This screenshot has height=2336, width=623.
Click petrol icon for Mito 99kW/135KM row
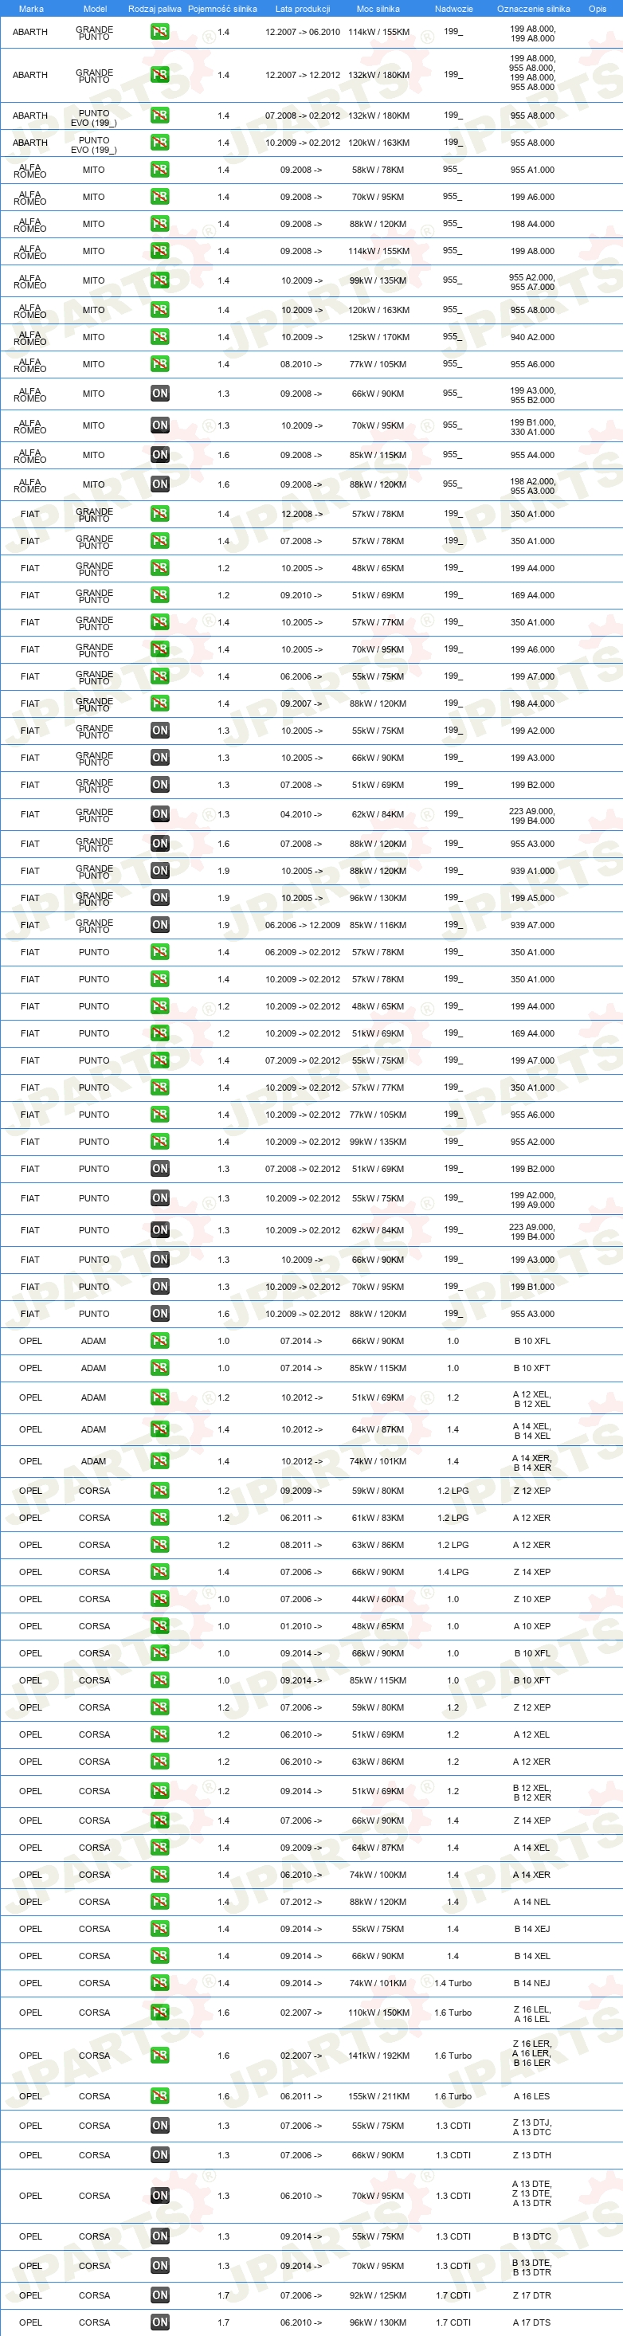coord(159,280)
